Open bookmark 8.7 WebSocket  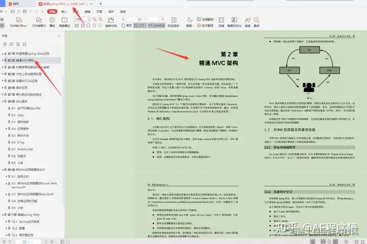point(22,149)
